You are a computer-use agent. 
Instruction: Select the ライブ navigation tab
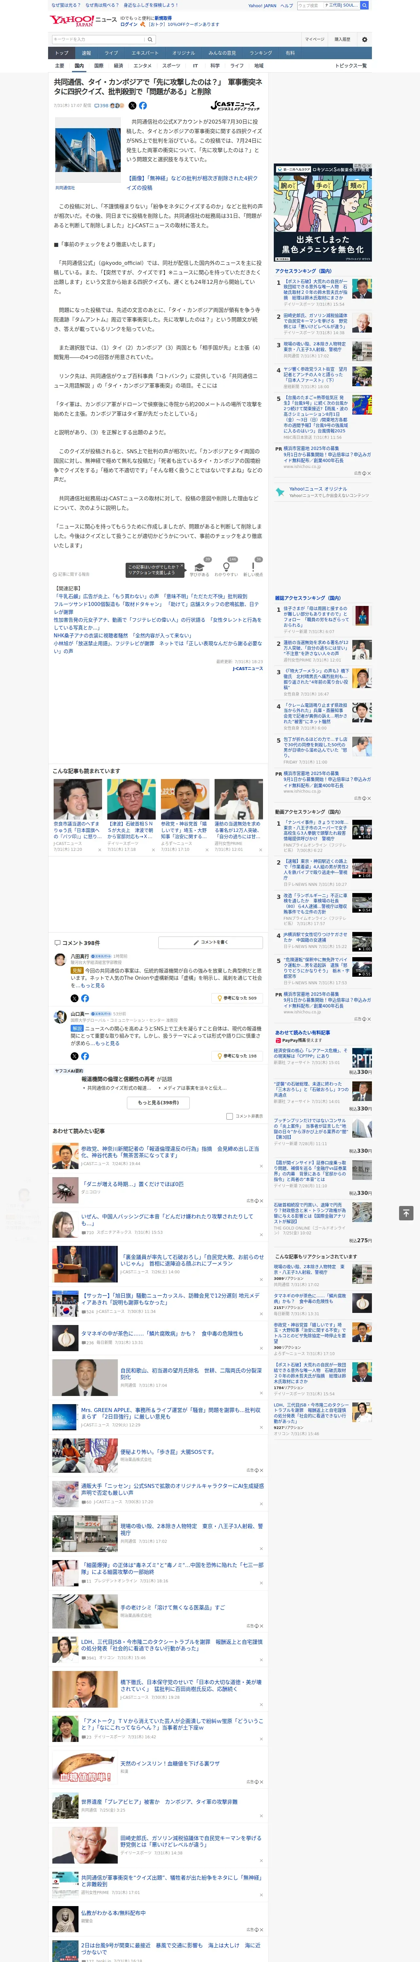[111, 53]
